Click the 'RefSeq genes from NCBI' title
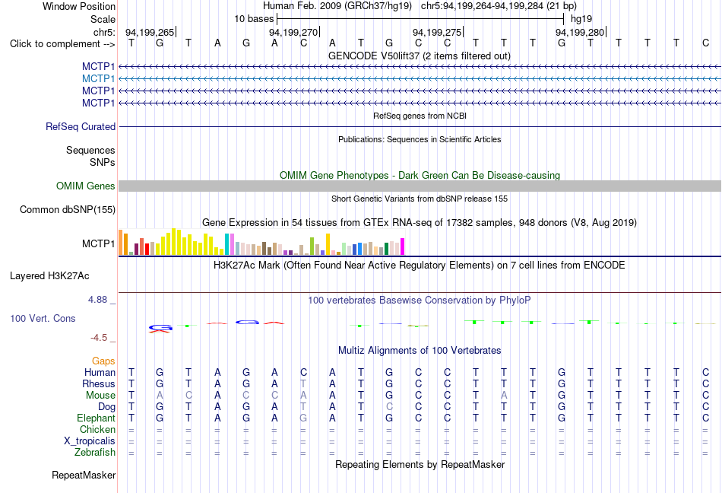Screen dimensions: 722x493 point(420,116)
